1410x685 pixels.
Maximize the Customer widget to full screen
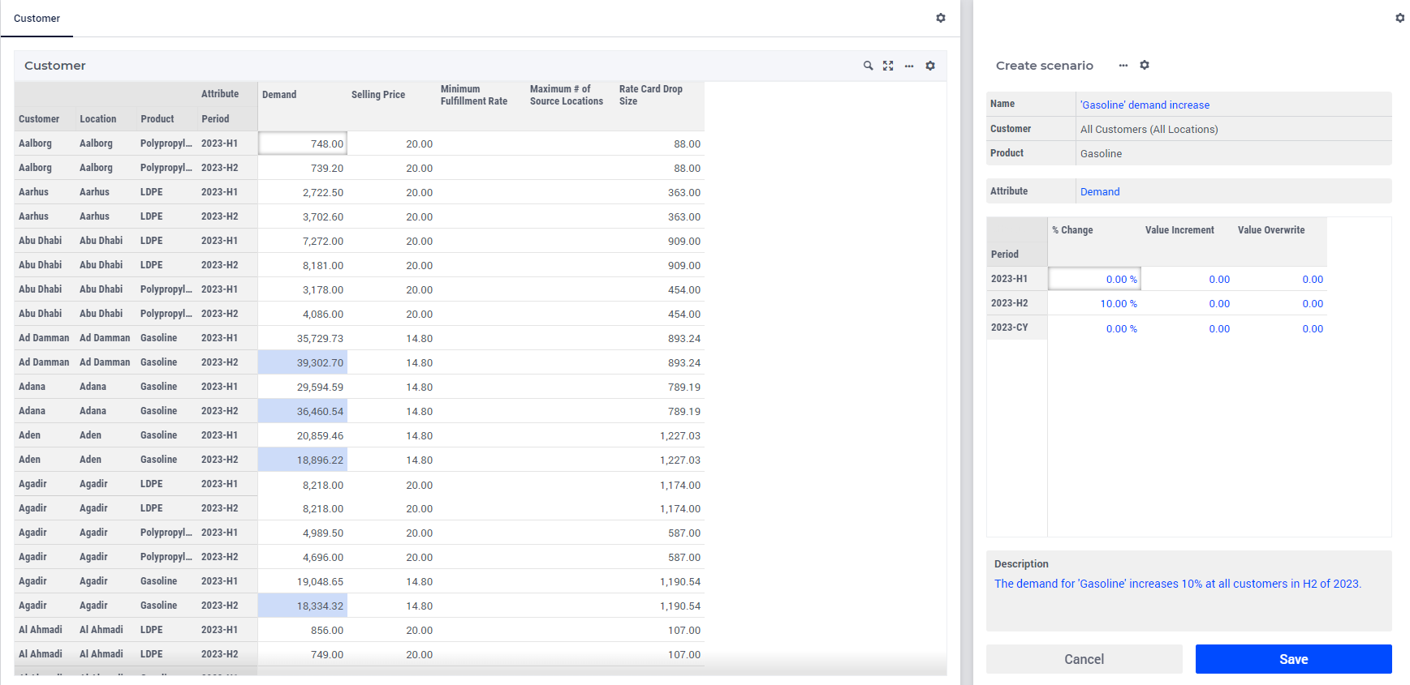[x=888, y=66]
